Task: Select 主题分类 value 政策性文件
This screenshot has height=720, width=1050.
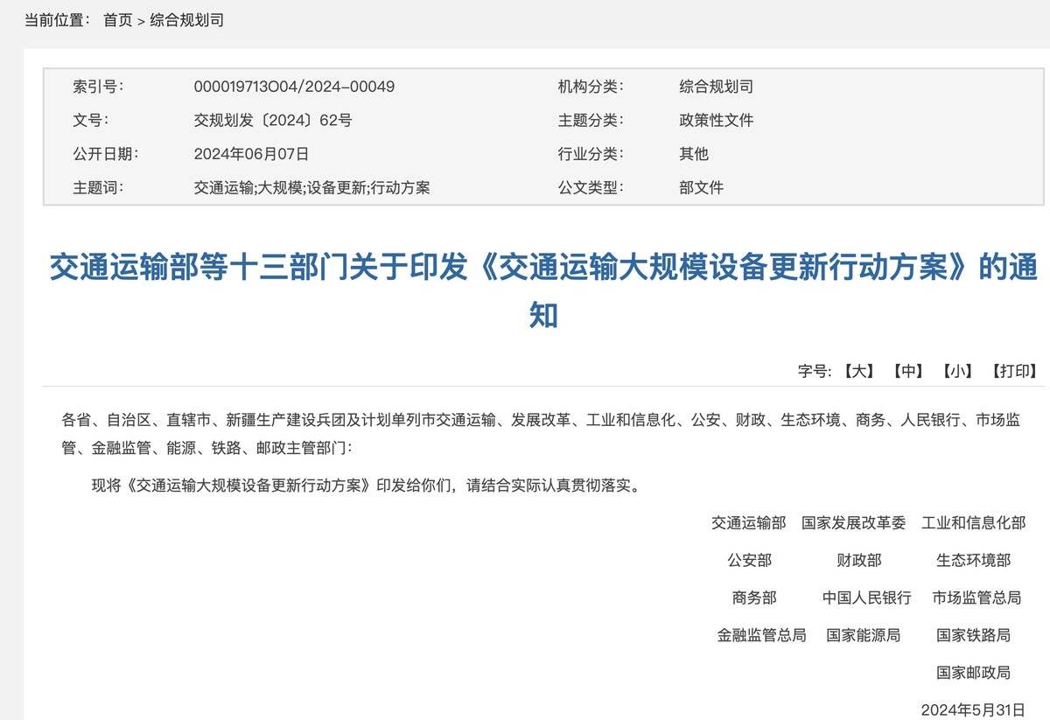Action: [716, 120]
